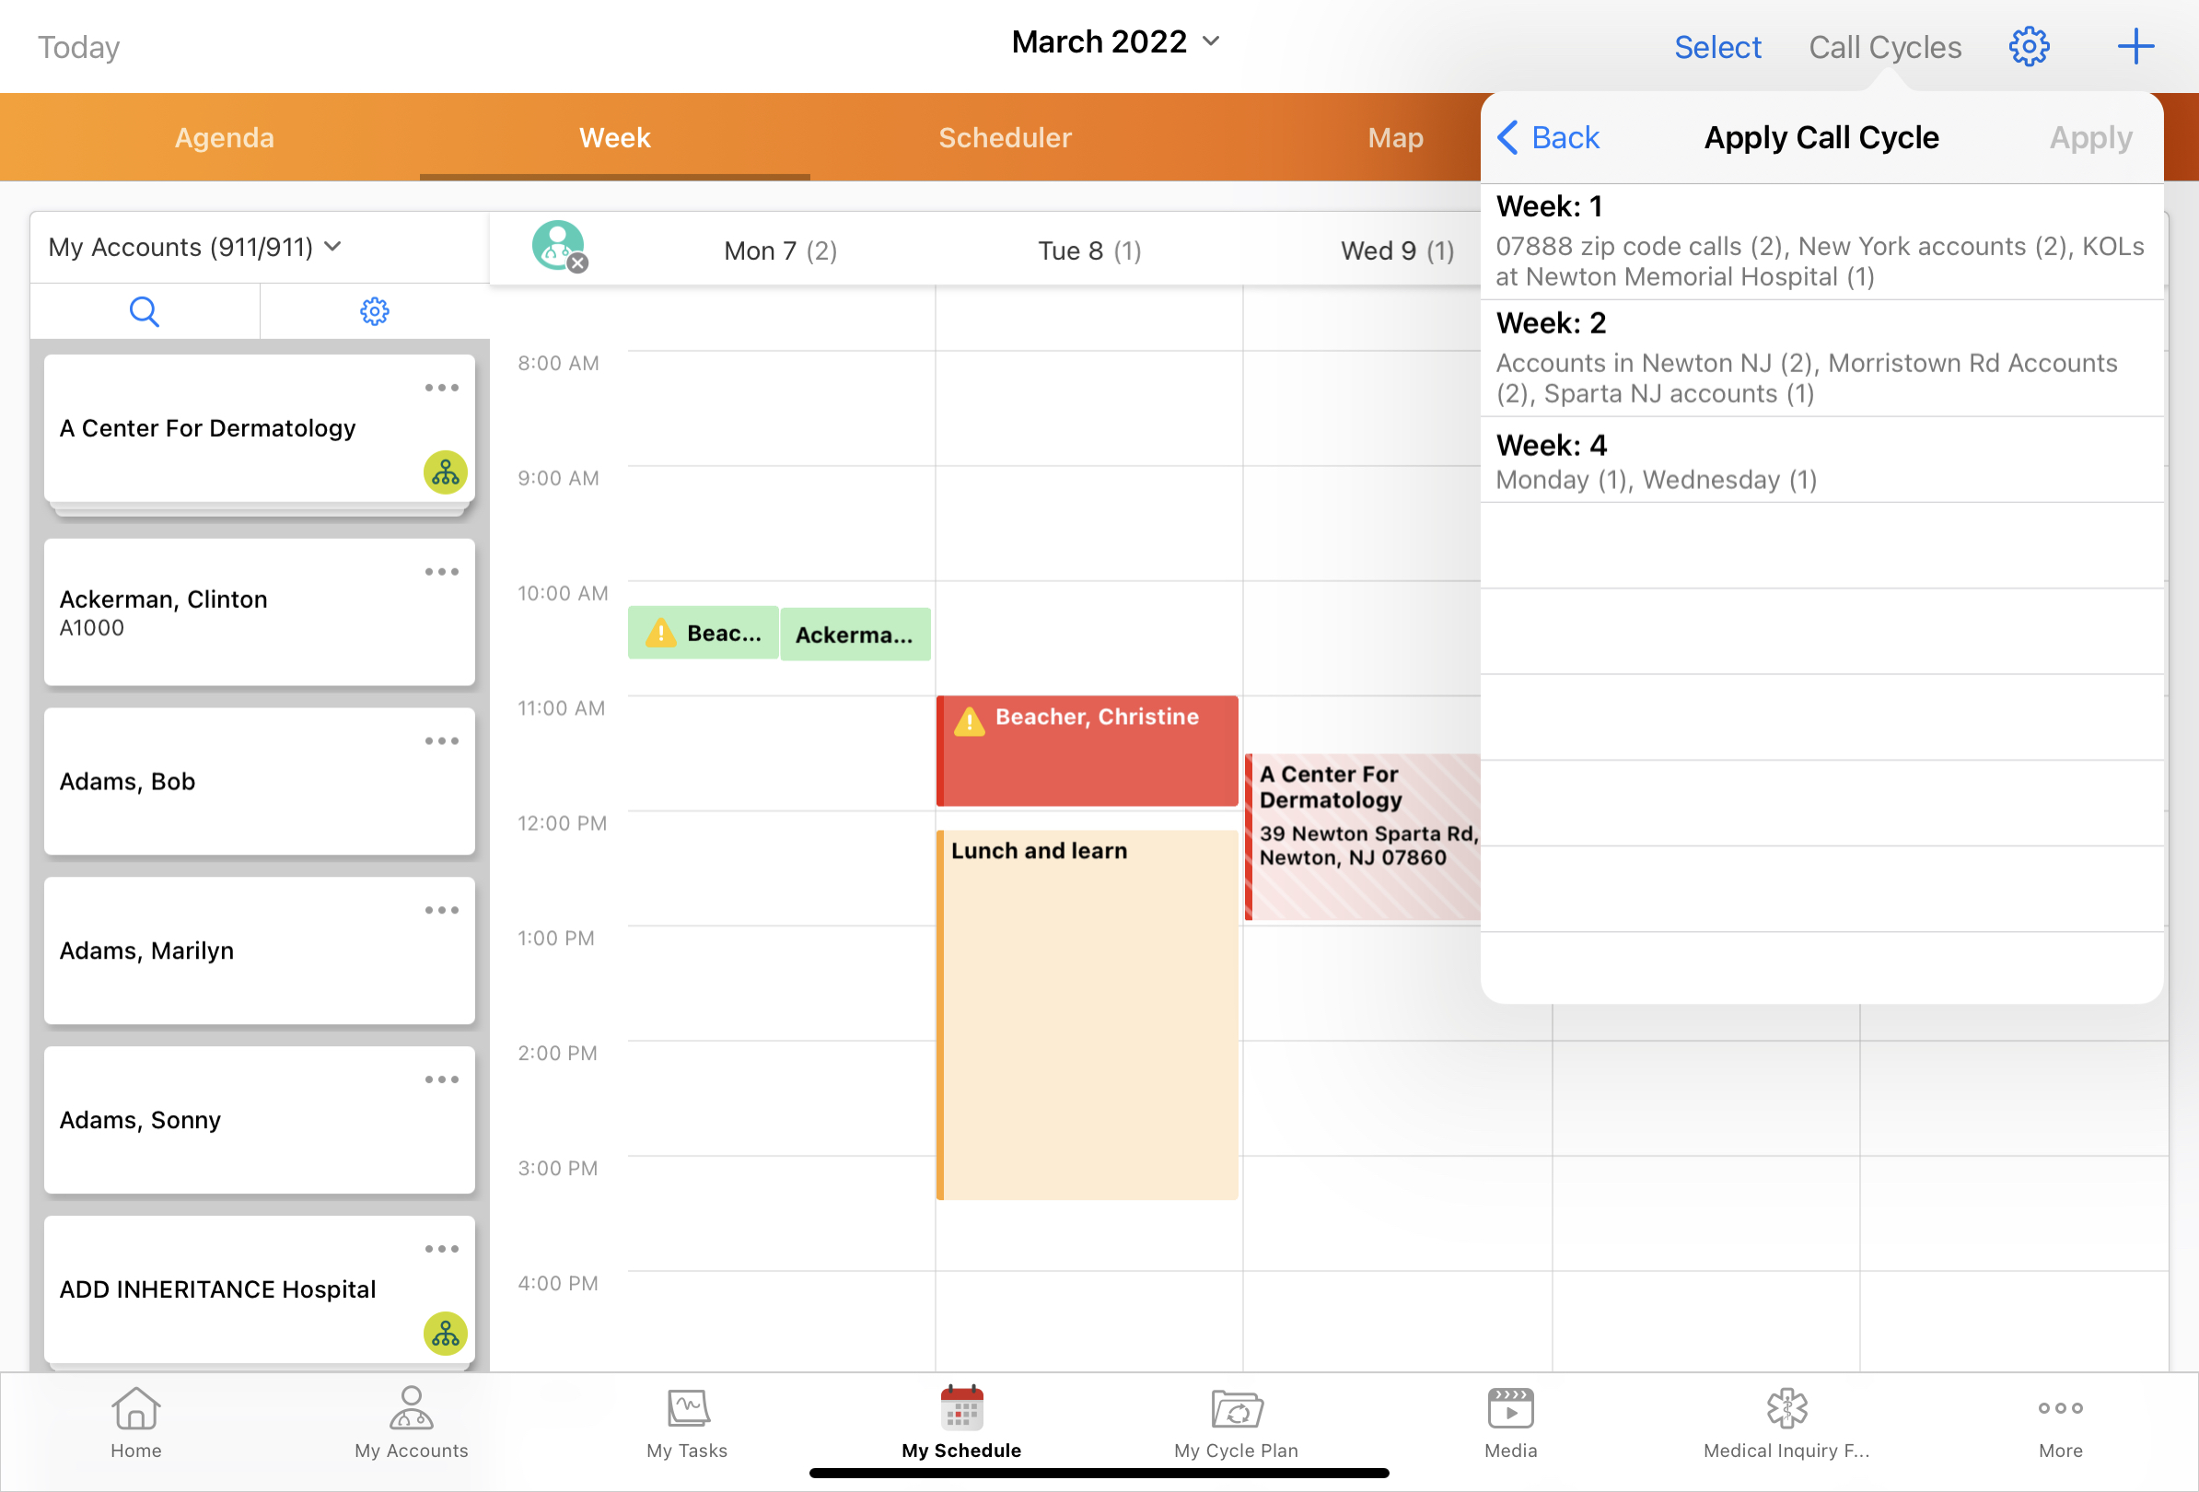Switch to the Agenda tab
Screen dimensions: 2199x1492
coord(225,138)
